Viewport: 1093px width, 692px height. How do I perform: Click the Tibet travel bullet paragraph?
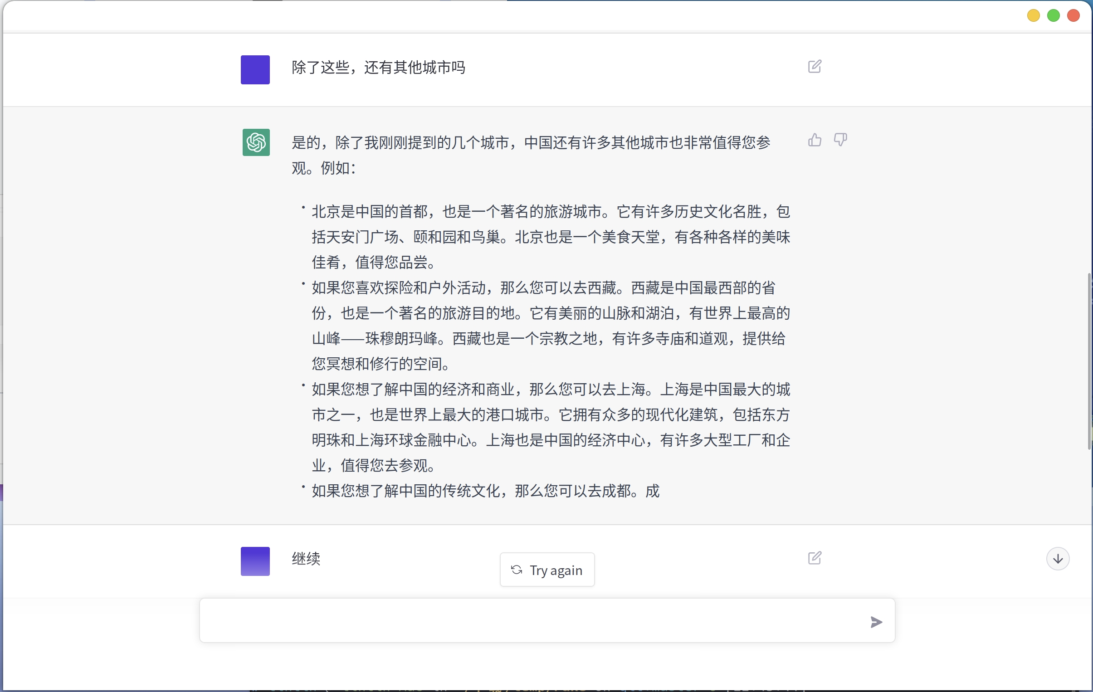click(550, 325)
